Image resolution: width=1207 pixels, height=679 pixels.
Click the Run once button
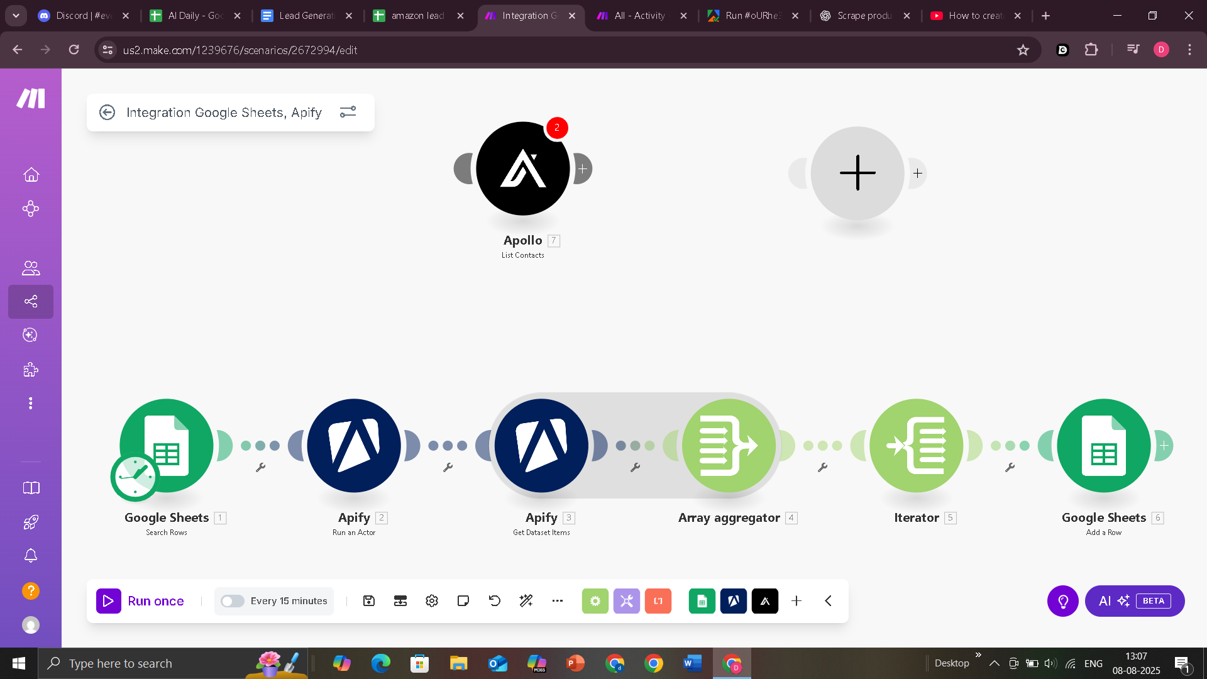click(x=141, y=601)
